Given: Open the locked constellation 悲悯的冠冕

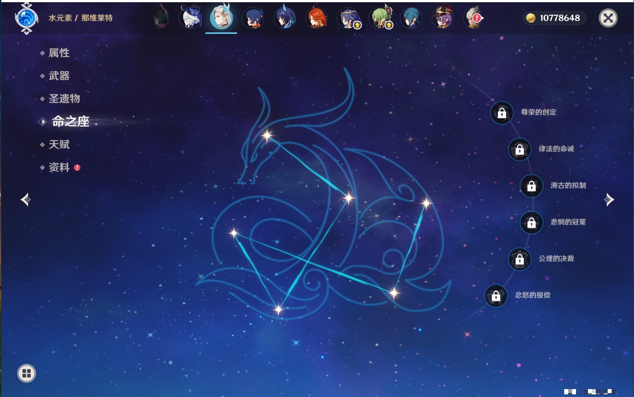Looking at the screenshot, I should tap(531, 222).
